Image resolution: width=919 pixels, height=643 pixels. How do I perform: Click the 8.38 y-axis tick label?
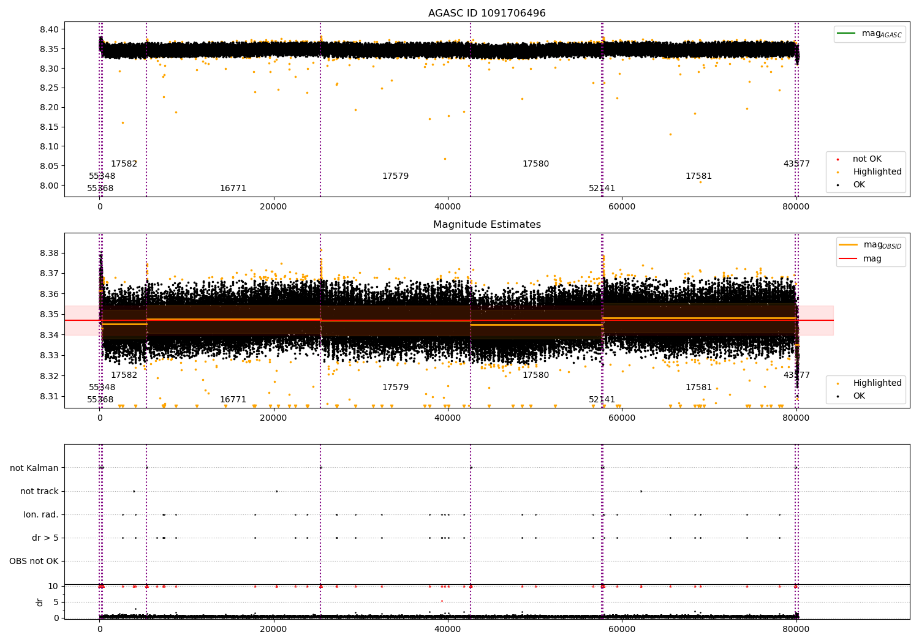[x=50, y=253]
